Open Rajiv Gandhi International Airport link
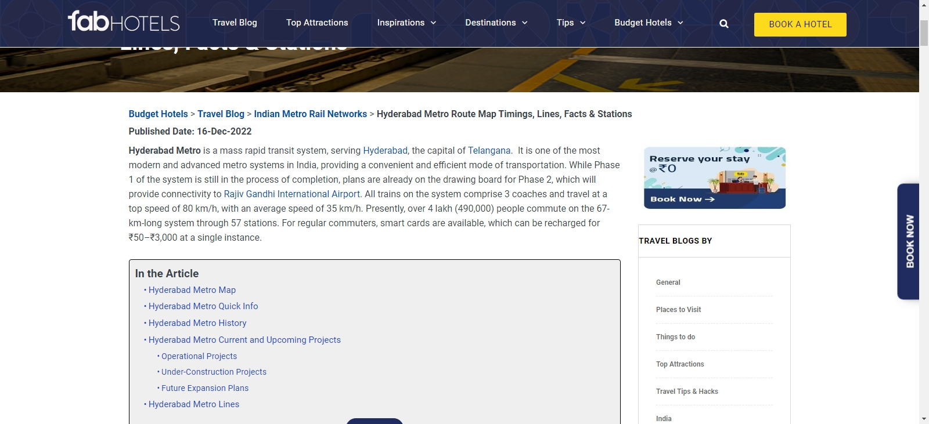 tap(292, 194)
